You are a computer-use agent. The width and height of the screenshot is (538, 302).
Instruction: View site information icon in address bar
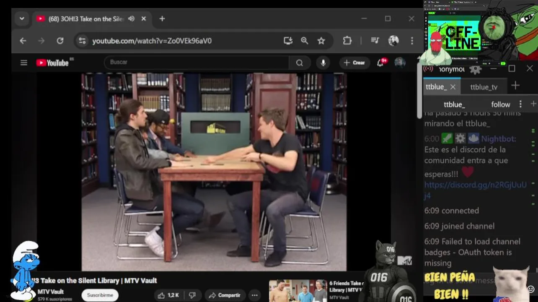[x=82, y=41]
